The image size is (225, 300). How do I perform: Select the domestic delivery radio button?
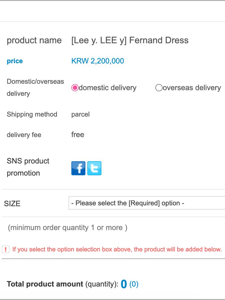coord(75,88)
